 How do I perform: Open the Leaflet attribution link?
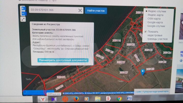click(x=138, y=92)
